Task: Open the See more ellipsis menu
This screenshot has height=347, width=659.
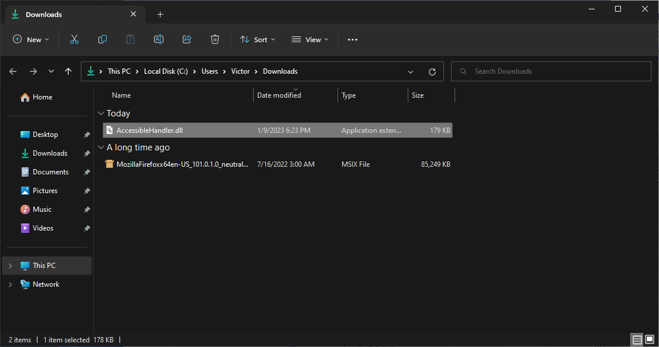Action: tap(352, 39)
